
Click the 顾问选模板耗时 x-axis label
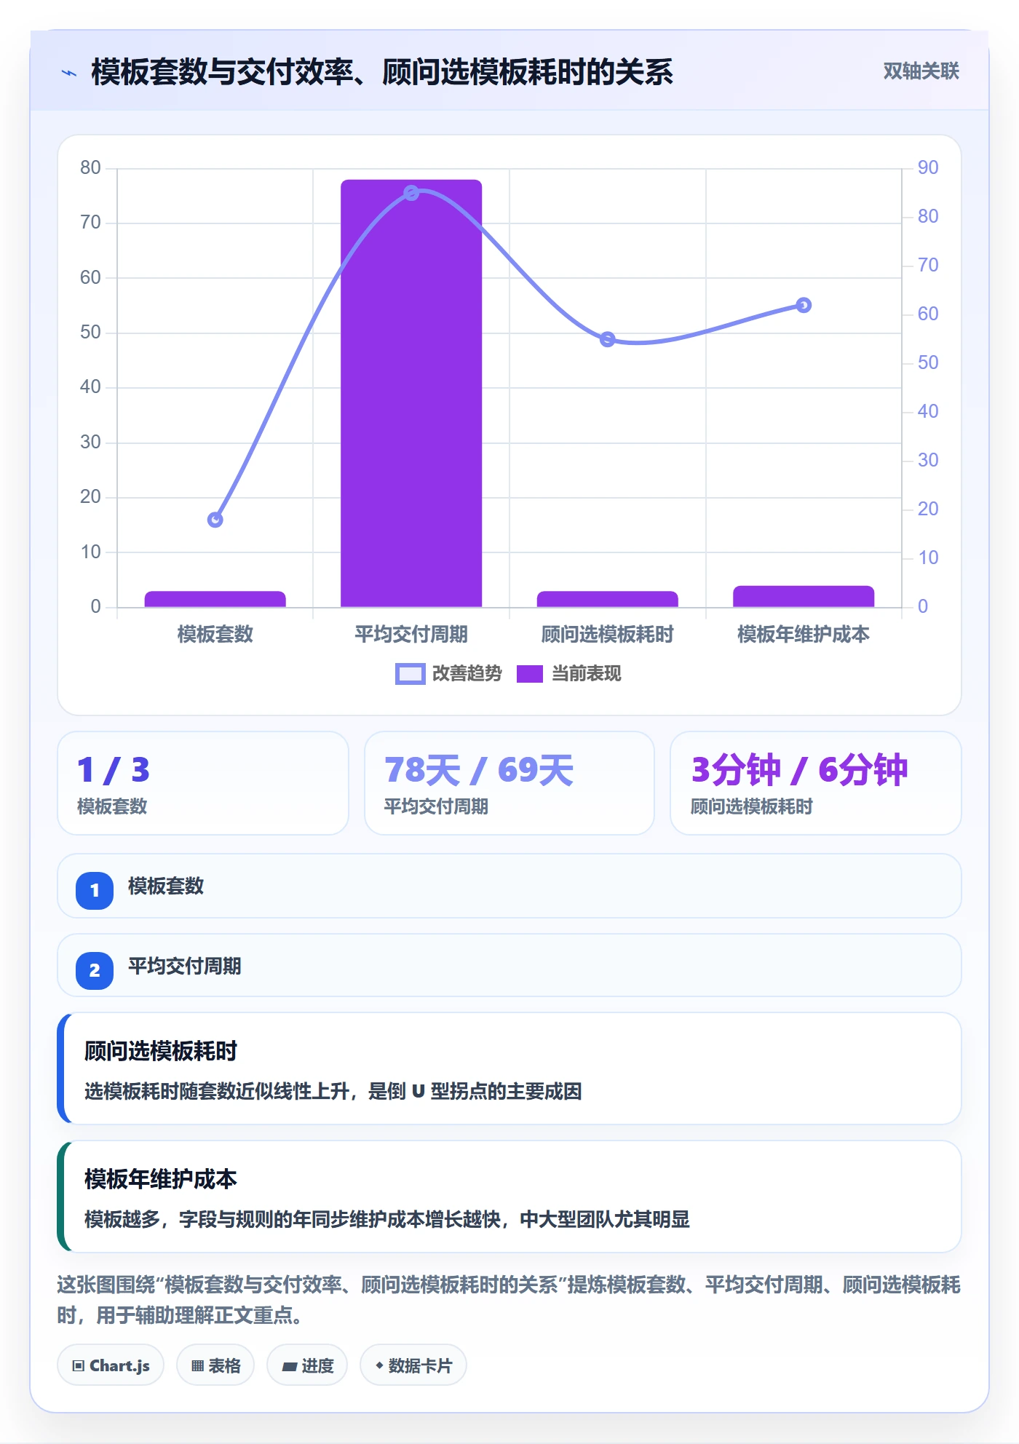[x=607, y=635]
